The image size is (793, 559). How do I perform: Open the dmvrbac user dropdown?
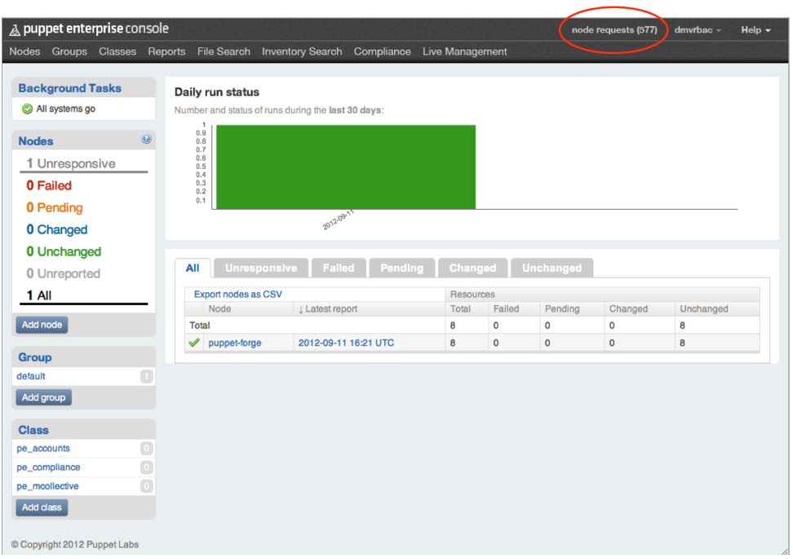698,30
